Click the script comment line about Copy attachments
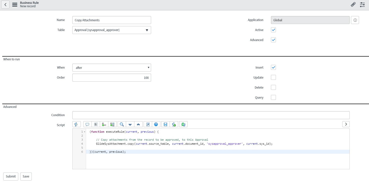 coord(152,140)
